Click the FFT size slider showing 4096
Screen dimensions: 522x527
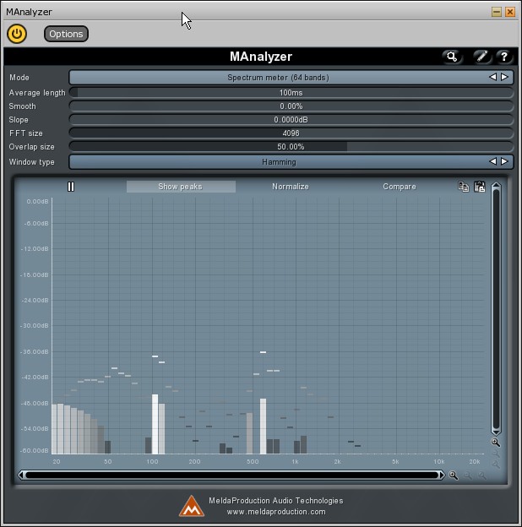coord(291,133)
